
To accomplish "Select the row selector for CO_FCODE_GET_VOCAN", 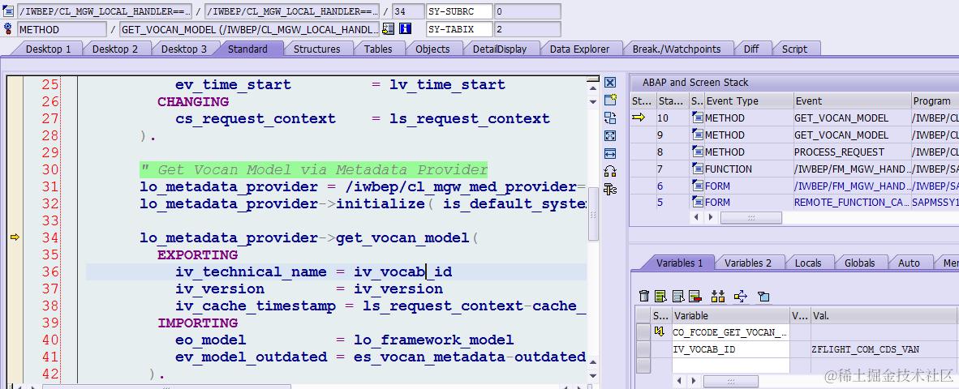I will (x=643, y=332).
